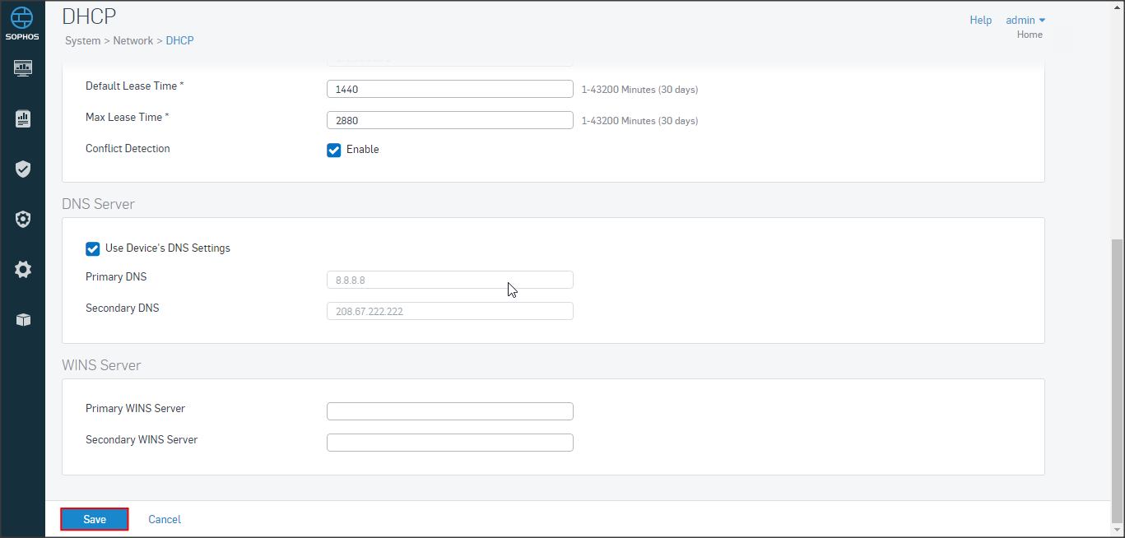Open the monitor dashboard sidebar icon
Screen dimensions: 1125x538
click(x=23, y=67)
